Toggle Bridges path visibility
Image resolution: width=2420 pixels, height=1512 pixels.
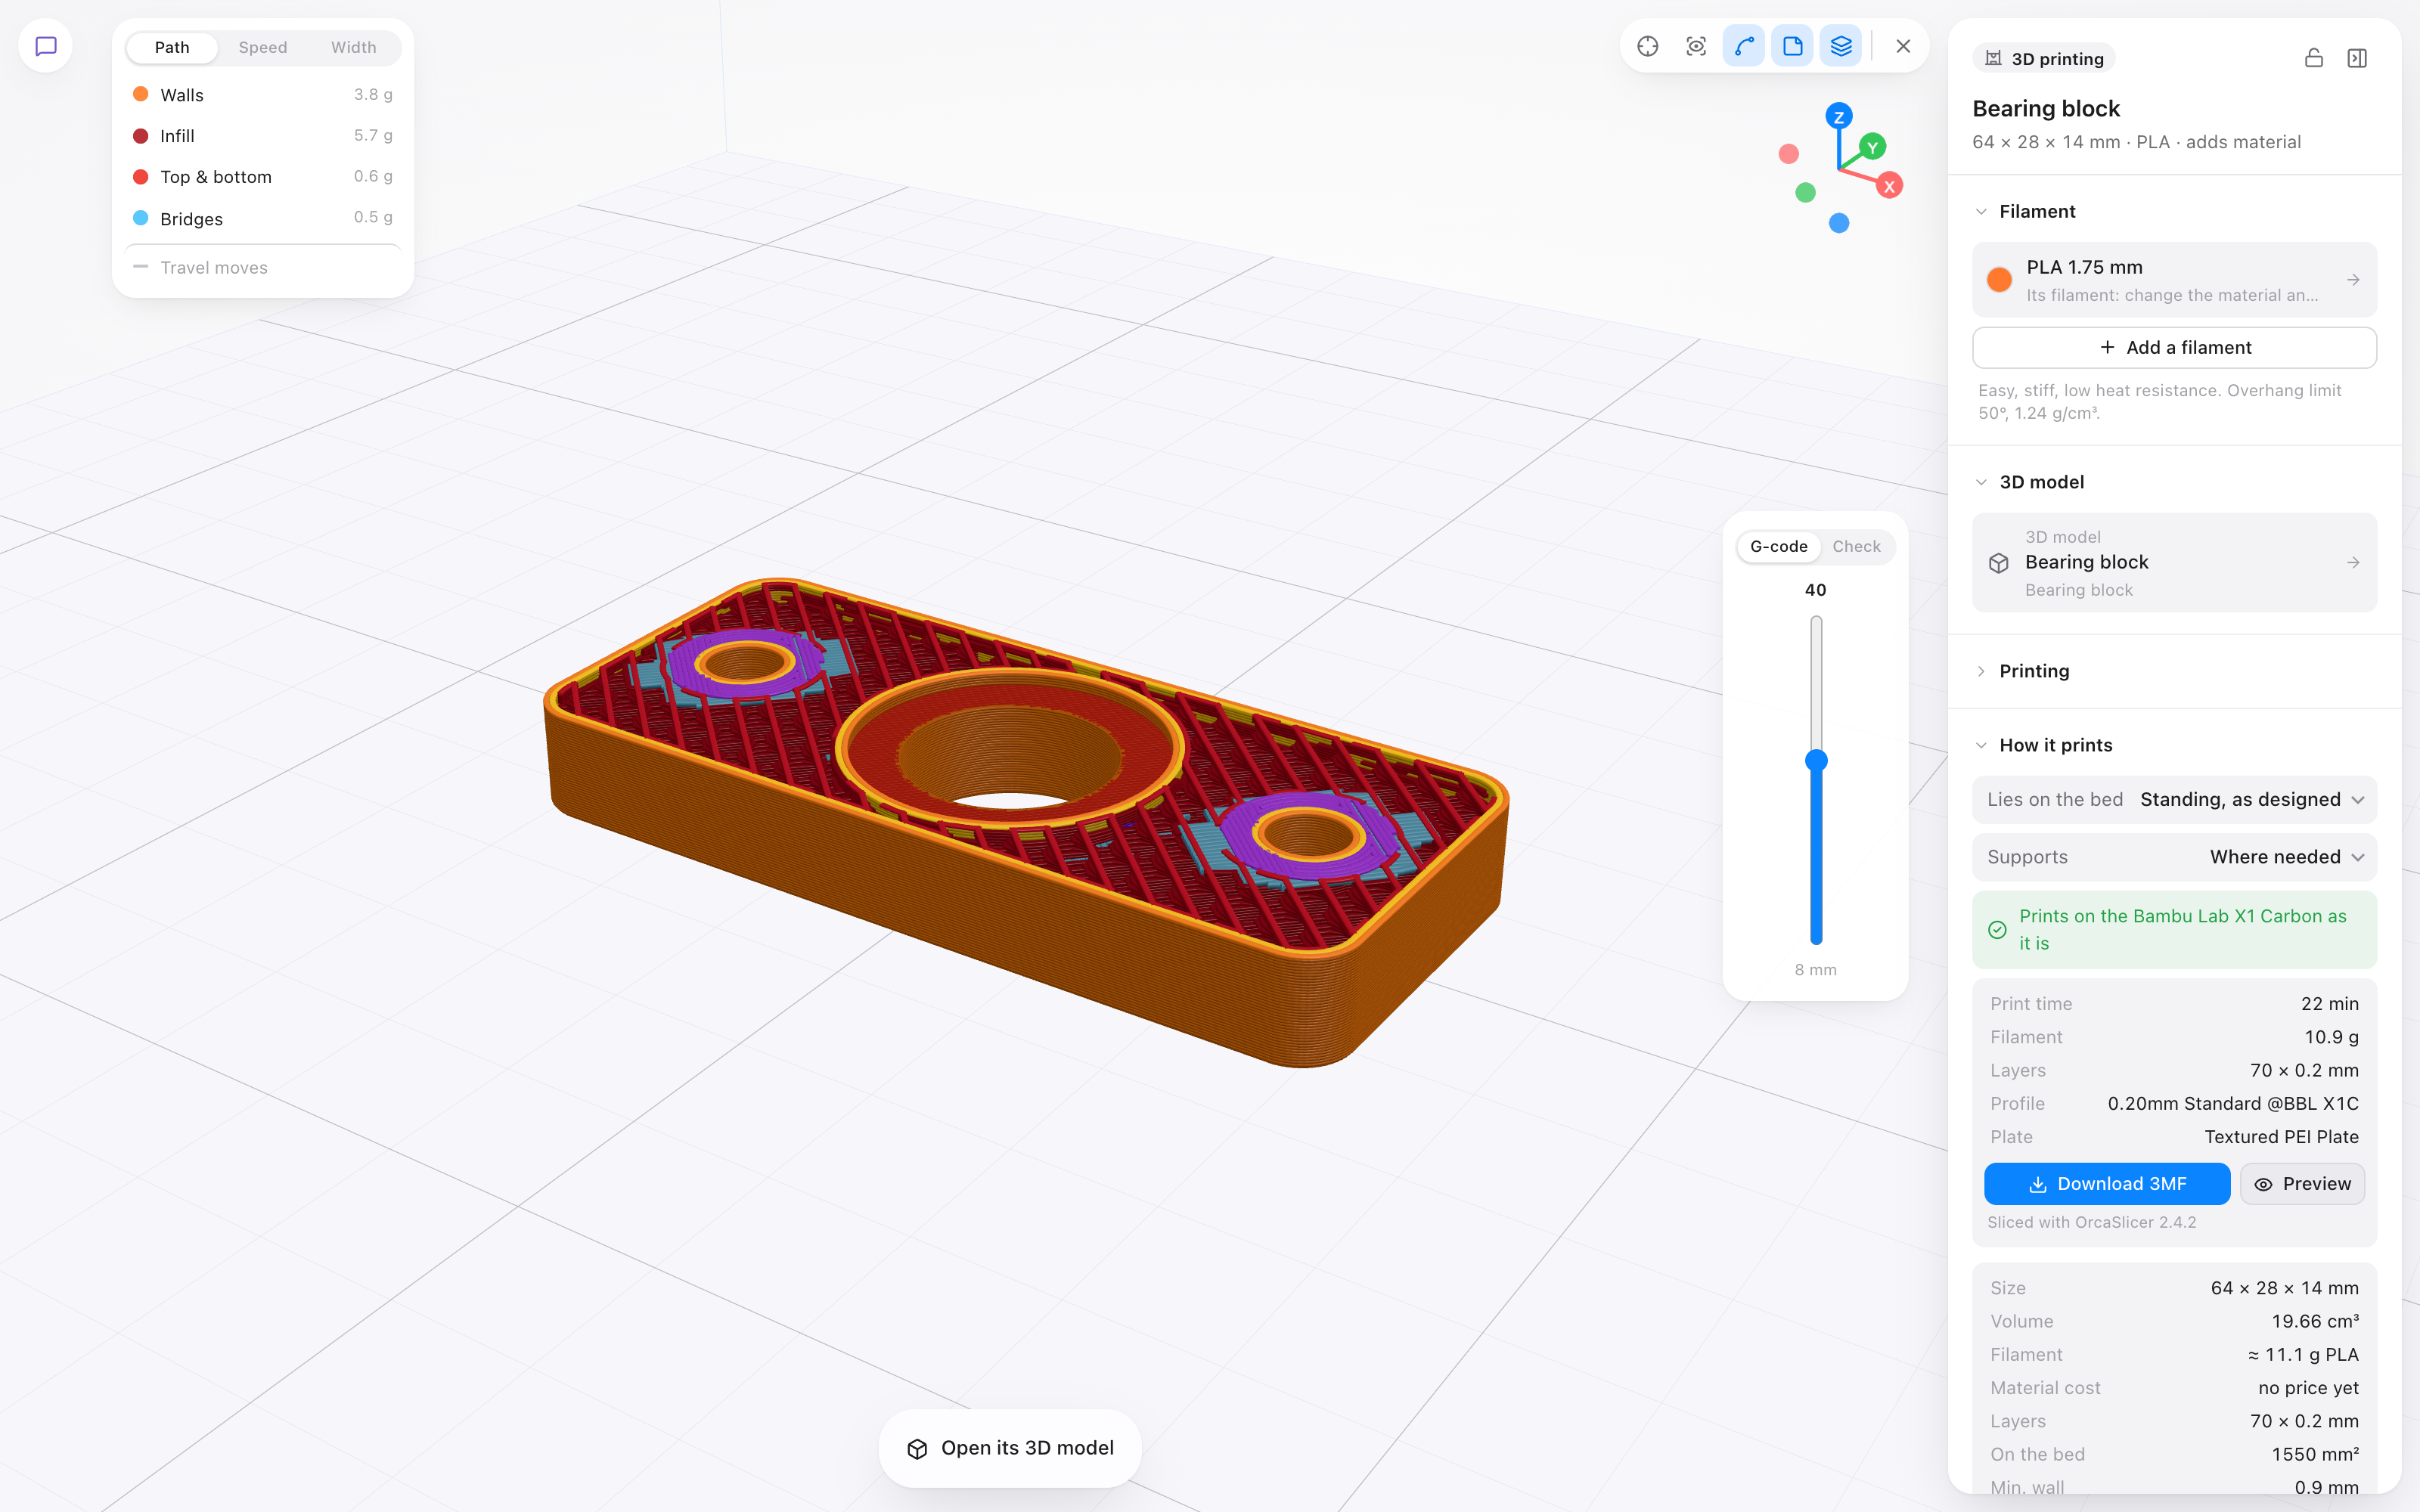(263, 218)
